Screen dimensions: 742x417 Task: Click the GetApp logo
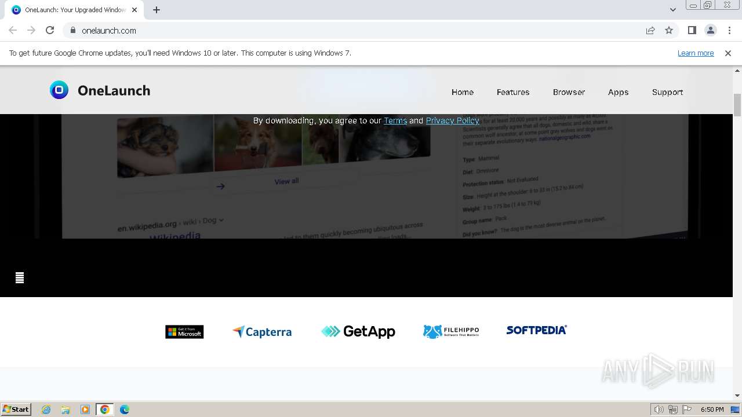(x=358, y=331)
